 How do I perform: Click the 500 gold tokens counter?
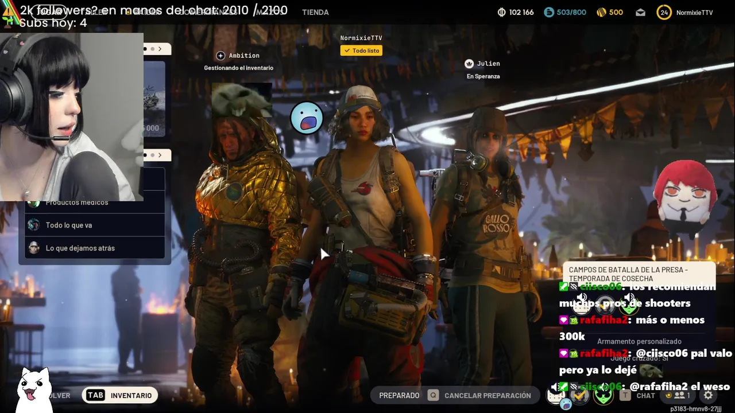(610, 12)
